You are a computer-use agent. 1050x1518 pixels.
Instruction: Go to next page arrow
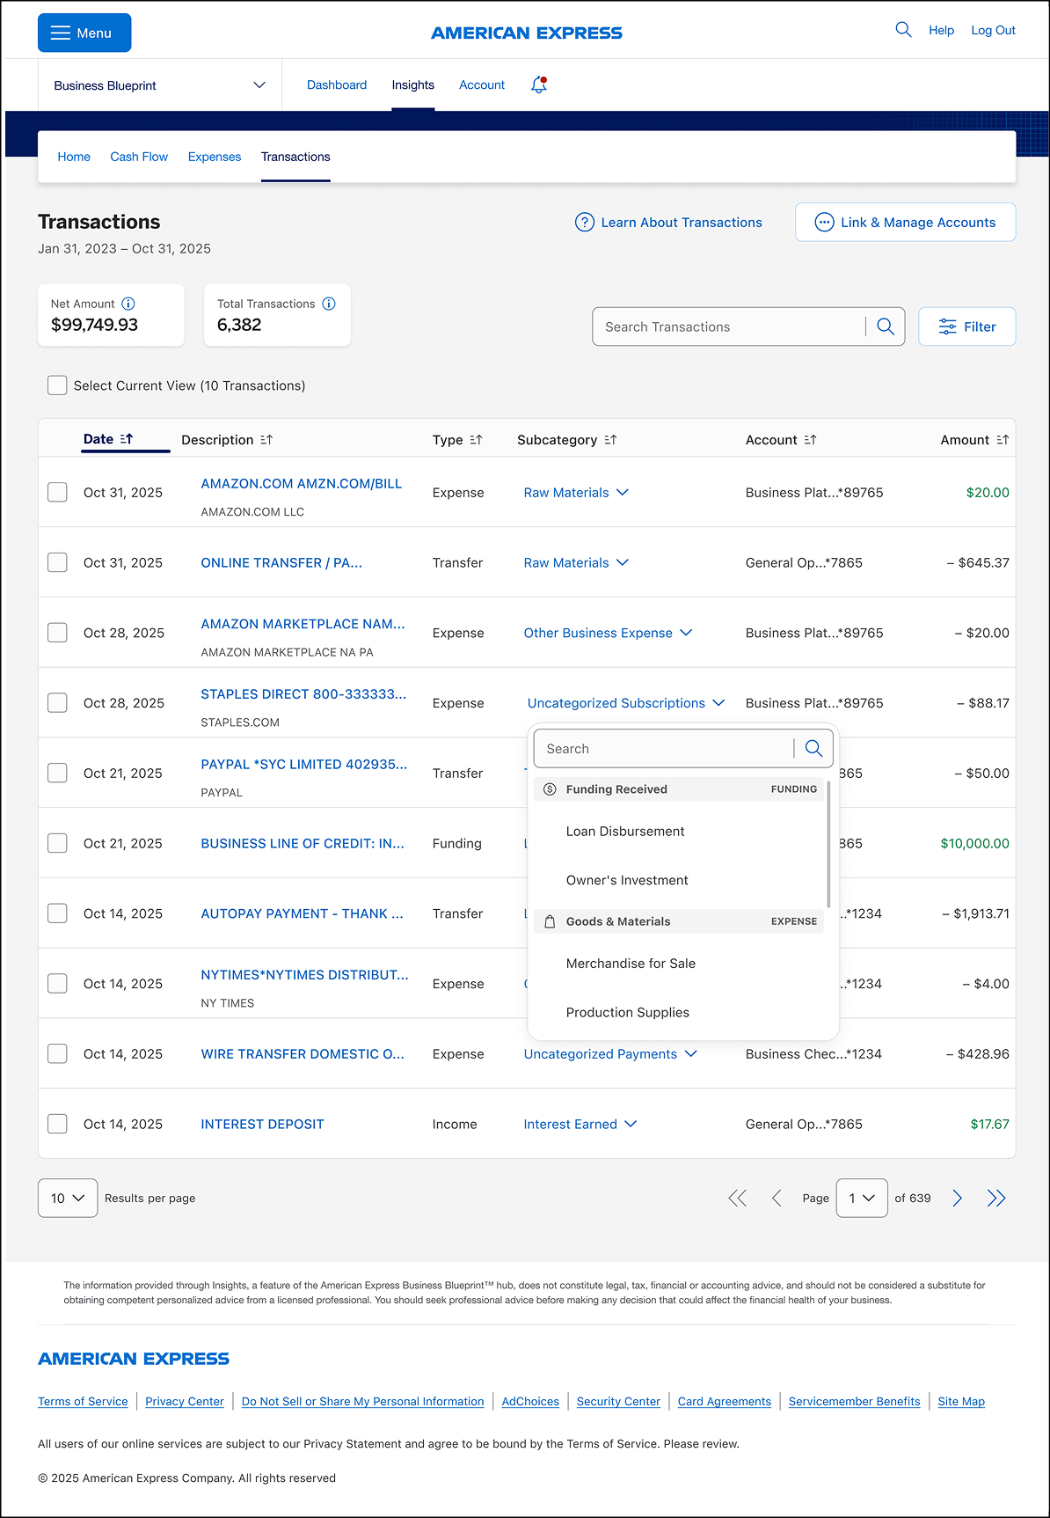958,1198
